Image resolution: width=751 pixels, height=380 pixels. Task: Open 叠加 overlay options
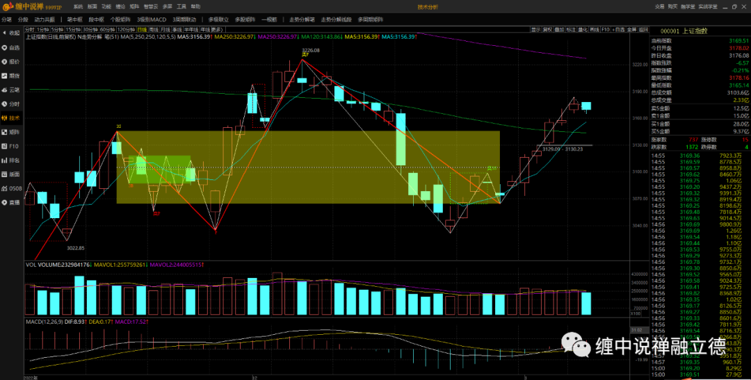(x=559, y=30)
